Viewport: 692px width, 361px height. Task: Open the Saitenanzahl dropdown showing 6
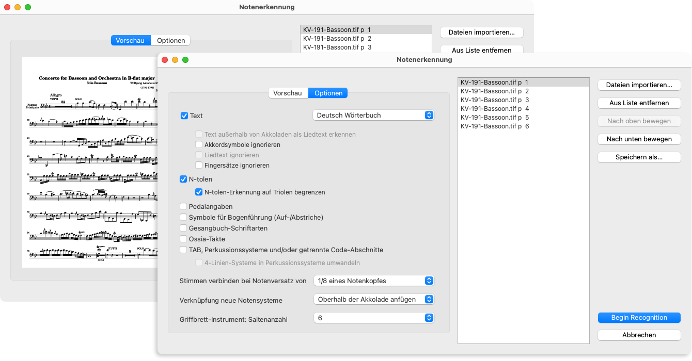click(x=374, y=318)
